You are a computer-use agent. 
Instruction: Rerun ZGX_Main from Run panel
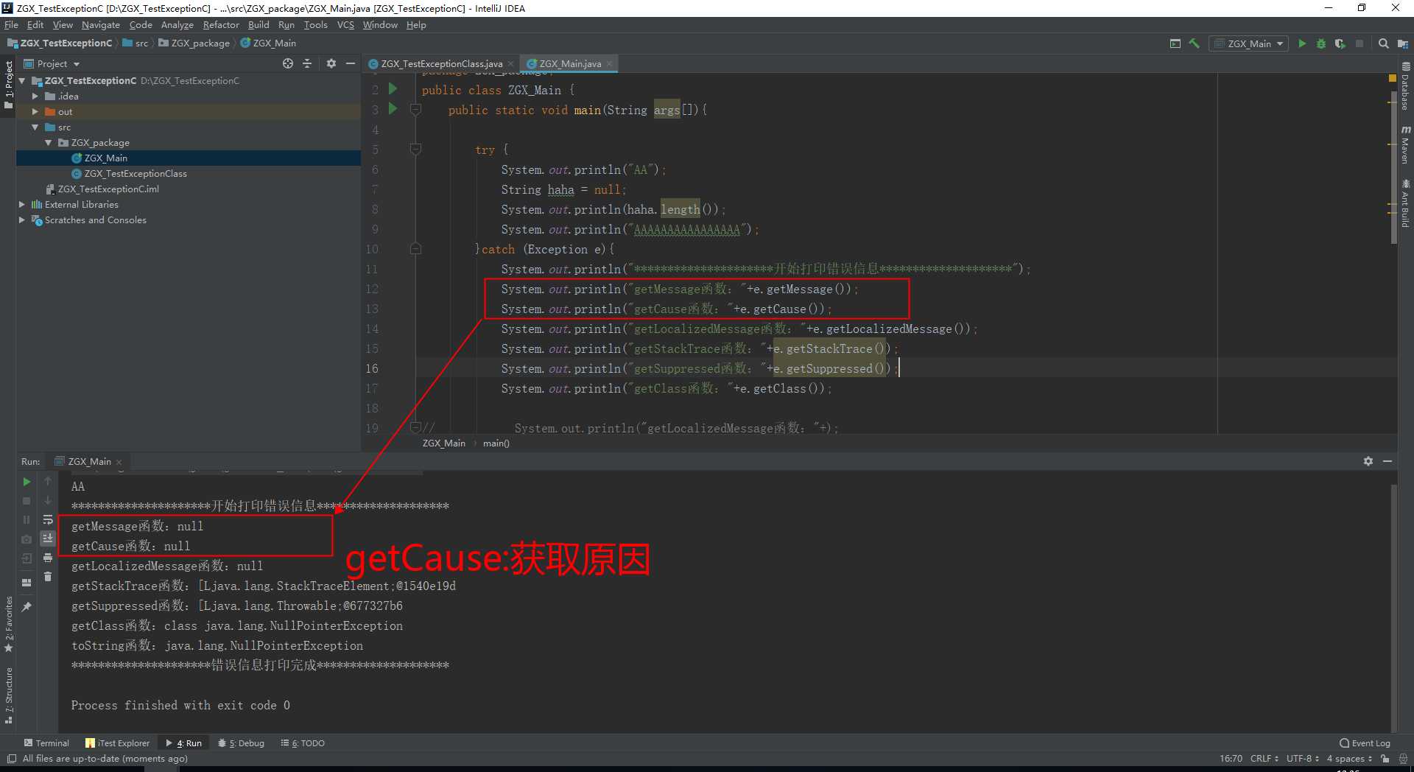(x=27, y=482)
